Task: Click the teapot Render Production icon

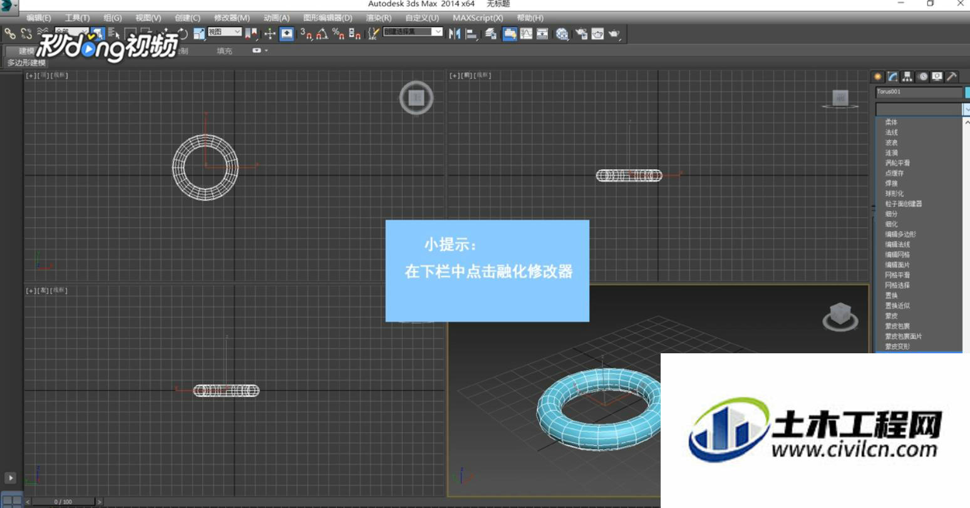Action: pos(614,34)
